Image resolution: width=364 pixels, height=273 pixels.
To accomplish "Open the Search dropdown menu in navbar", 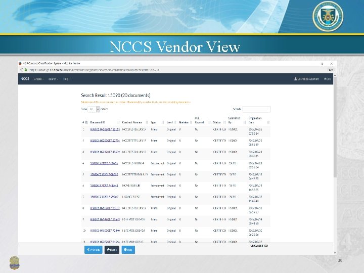I will click(53, 79).
